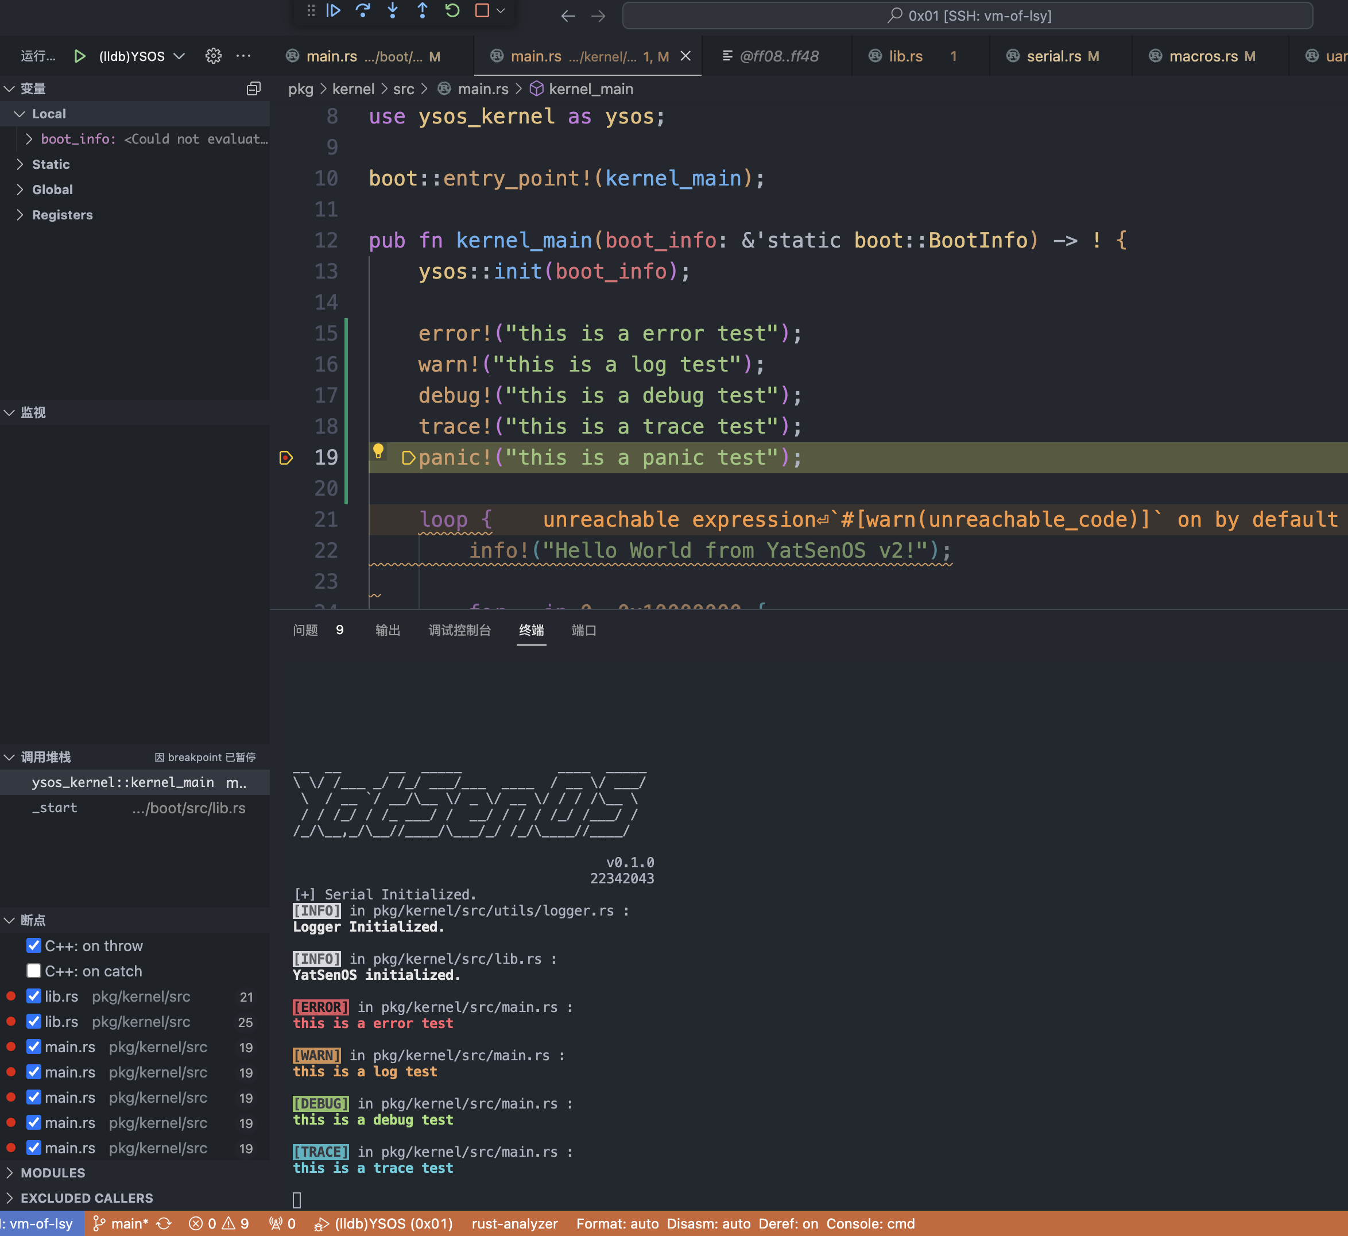
Task: Open the 输出 output panel tab
Action: tap(388, 630)
